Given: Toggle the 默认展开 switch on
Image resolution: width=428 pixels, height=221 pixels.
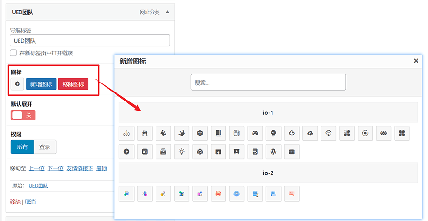Looking at the screenshot, I should [23, 115].
